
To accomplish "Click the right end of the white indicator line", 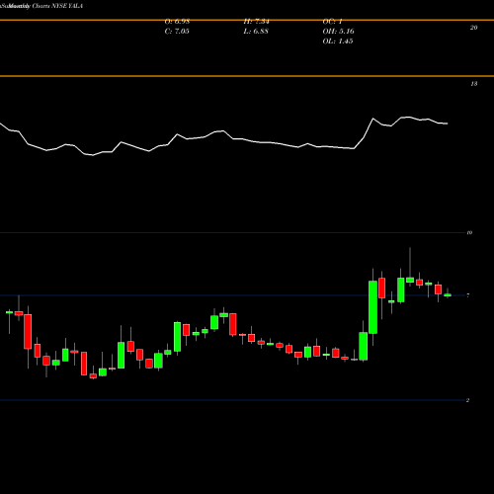I will (x=447, y=123).
